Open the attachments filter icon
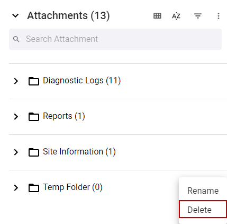Viewport: 227px width, 224px height. pyautogui.click(x=198, y=16)
